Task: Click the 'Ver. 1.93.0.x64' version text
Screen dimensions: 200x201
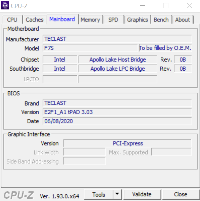Action: tap(59, 196)
